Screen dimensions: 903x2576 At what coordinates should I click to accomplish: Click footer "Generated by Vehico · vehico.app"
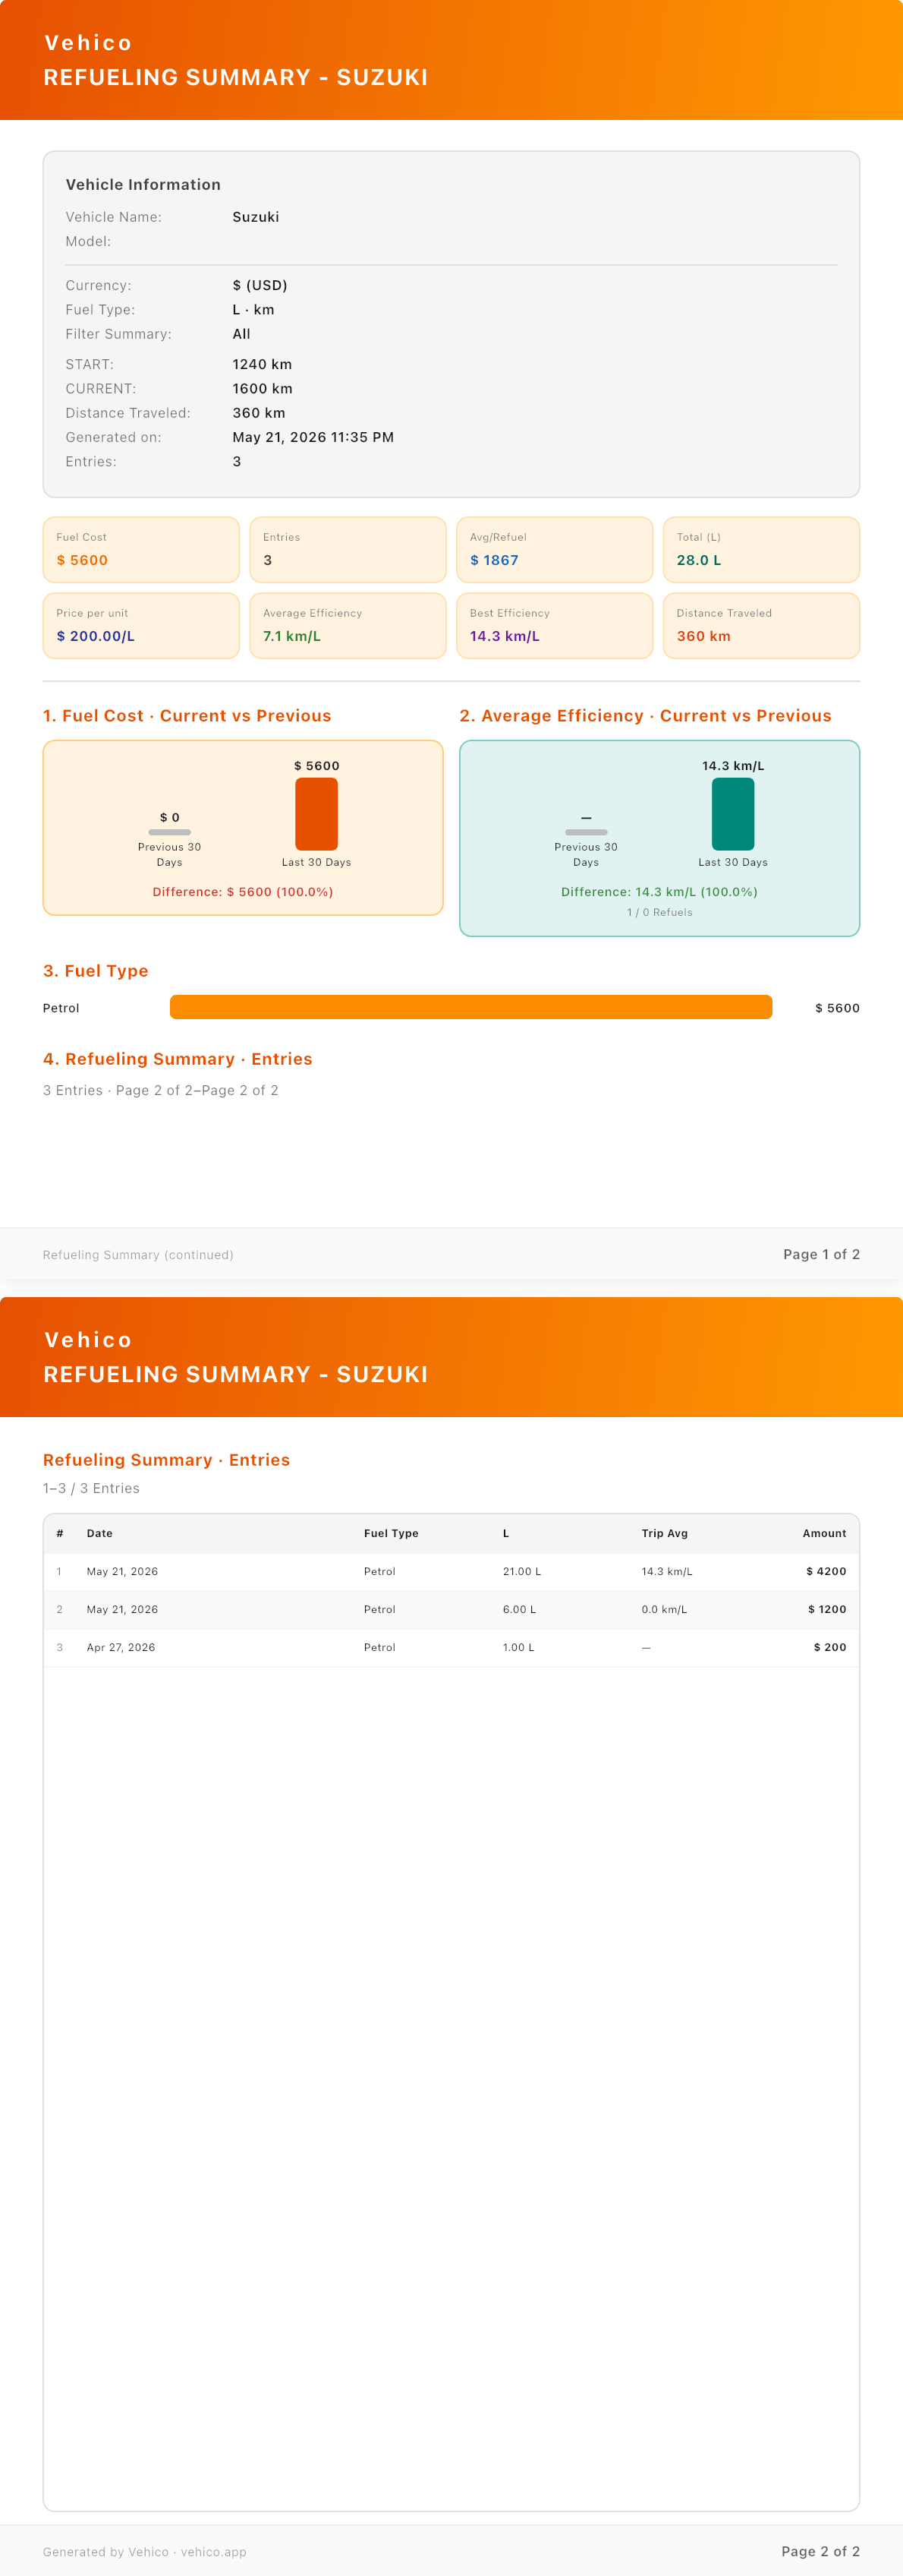click(x=145, y=2552)
